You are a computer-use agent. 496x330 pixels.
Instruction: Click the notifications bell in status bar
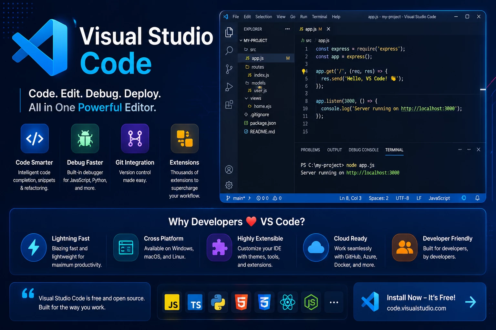[x=477, y=198]
